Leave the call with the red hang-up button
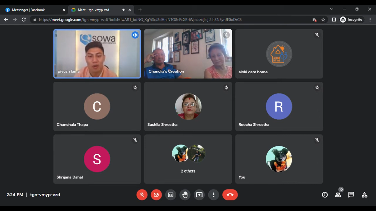The image size is (376, 211). [x=230, y=195]
